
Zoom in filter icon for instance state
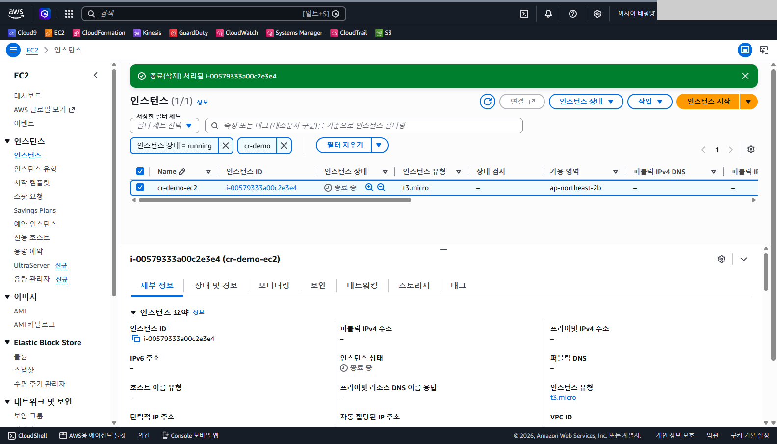[369, 187]
